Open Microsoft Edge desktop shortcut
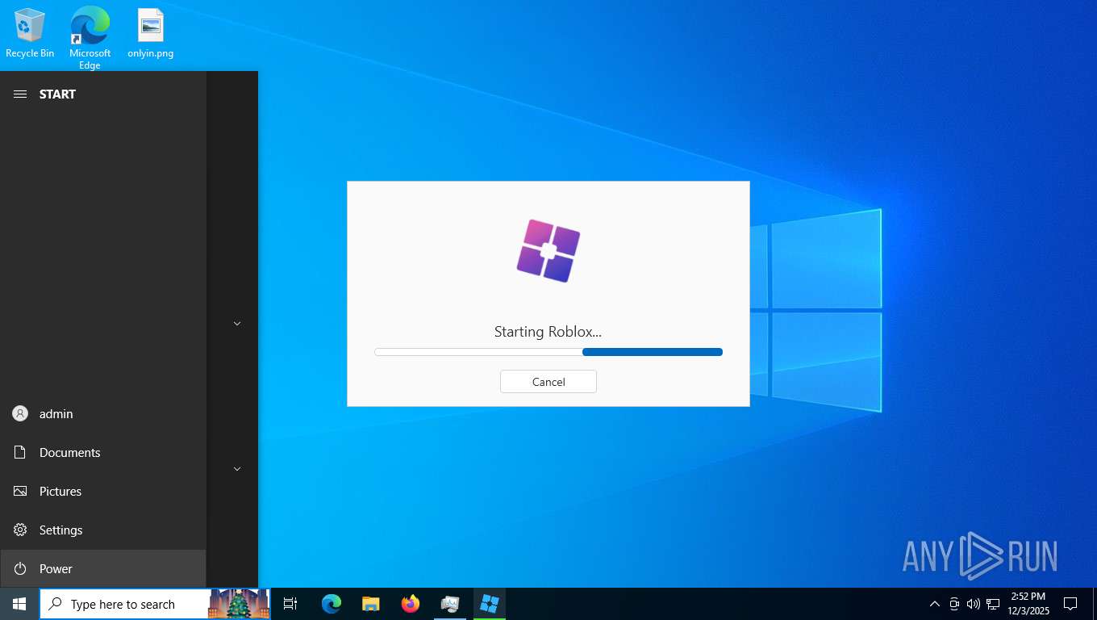 [x=90, y=38]
